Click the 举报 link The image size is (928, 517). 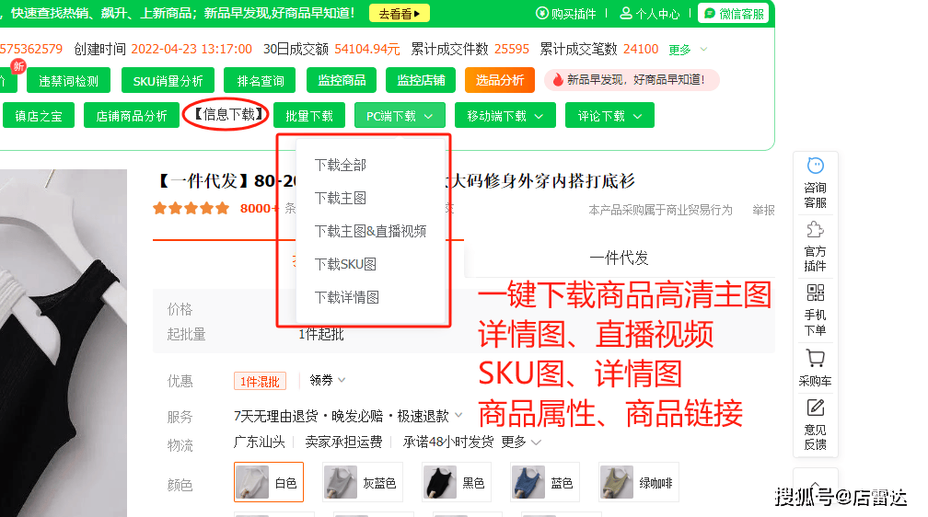tap(763, 210)
